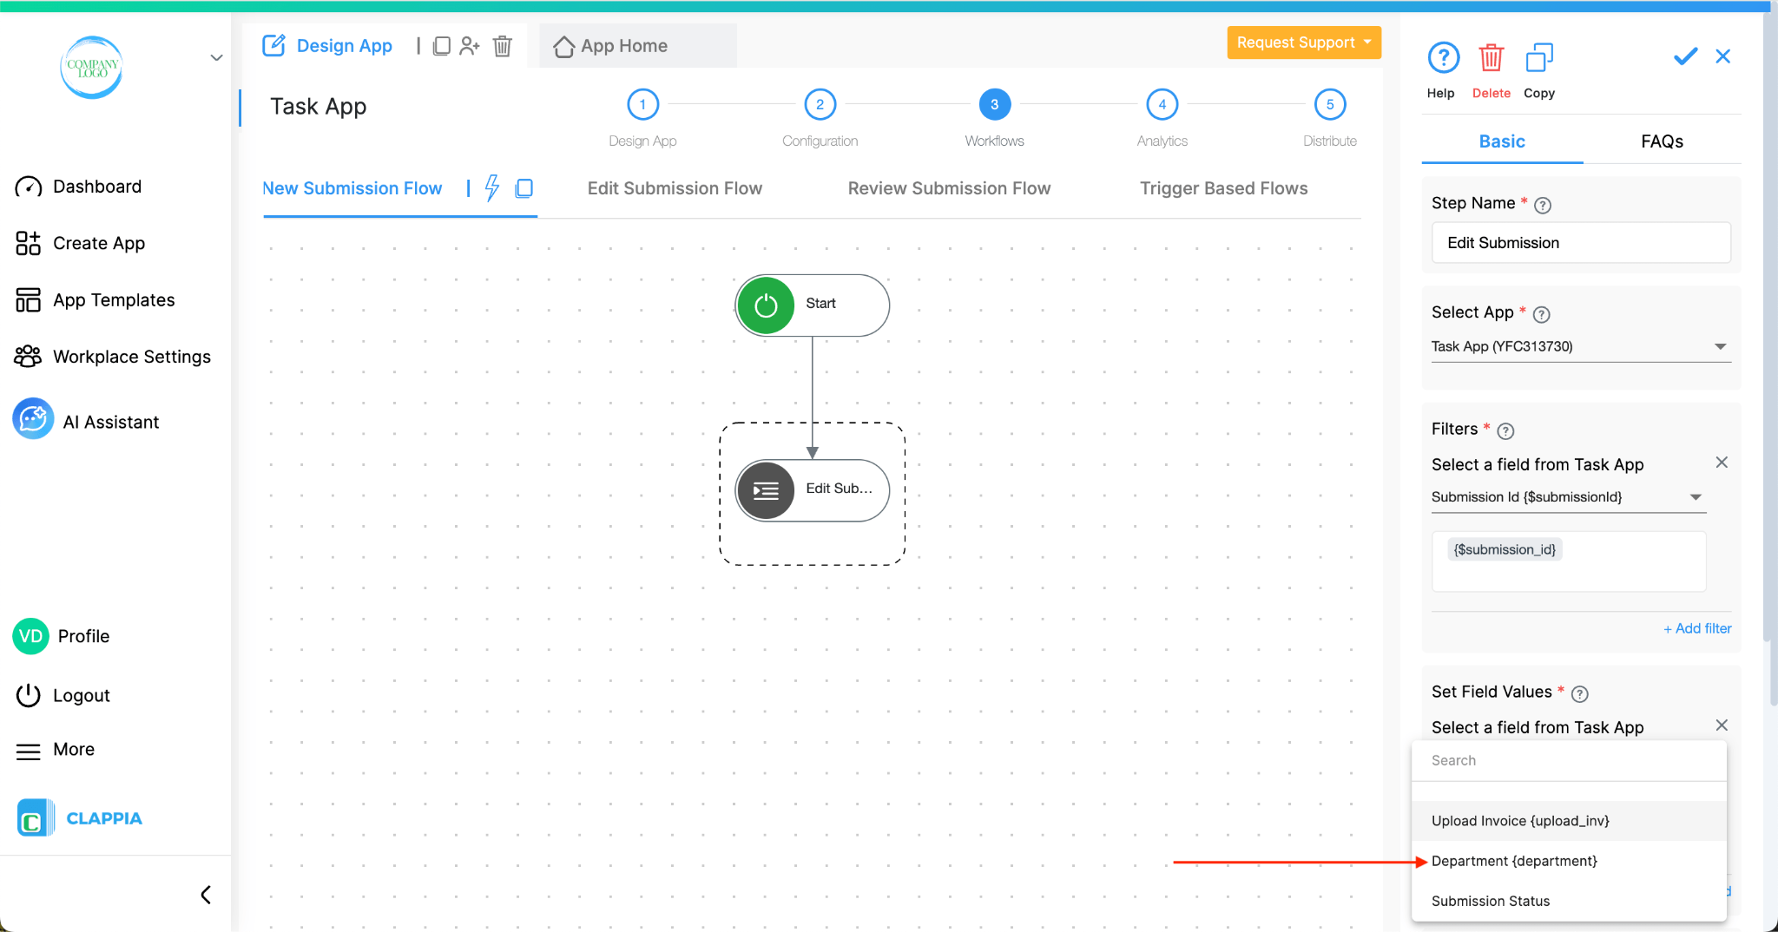Open the Request Support button

click(x=1303, y=42)
